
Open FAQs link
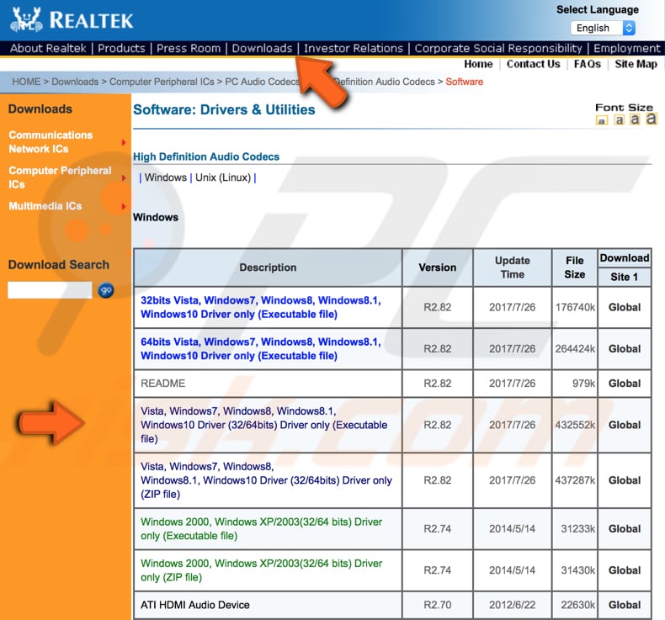(x=587, y=64)
